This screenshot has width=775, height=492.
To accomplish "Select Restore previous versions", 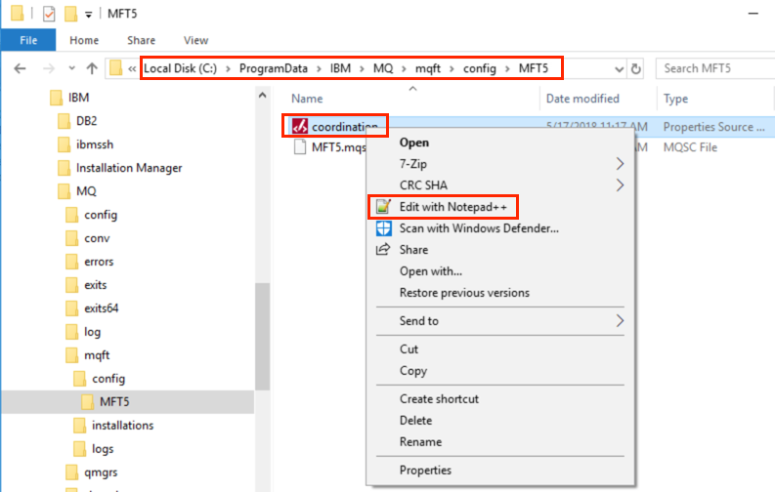I will [464, 293].
